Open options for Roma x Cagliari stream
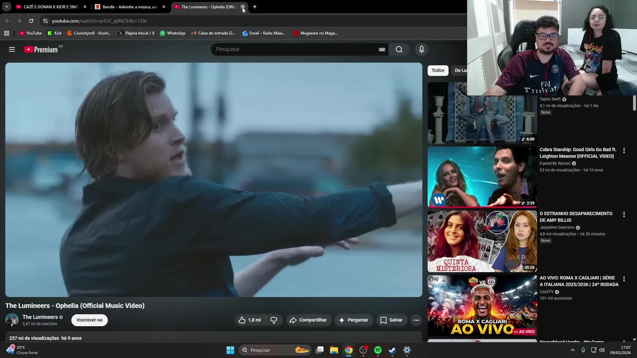Screen dimensions: 637x358 point(624,279)
